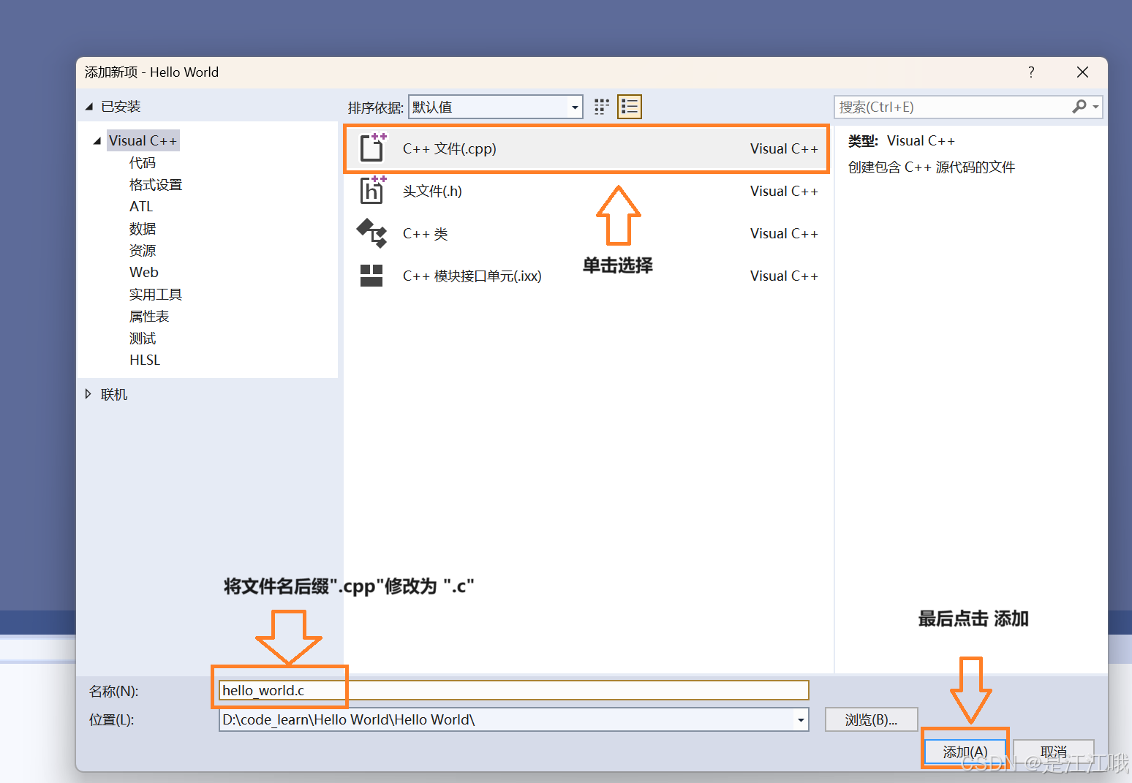Click Visual C++ type in C++ 类 row

coord(784,233)
